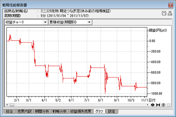Open the 期間分析 tab
Viewport: 176px width, 117px height.
(42, 111)
